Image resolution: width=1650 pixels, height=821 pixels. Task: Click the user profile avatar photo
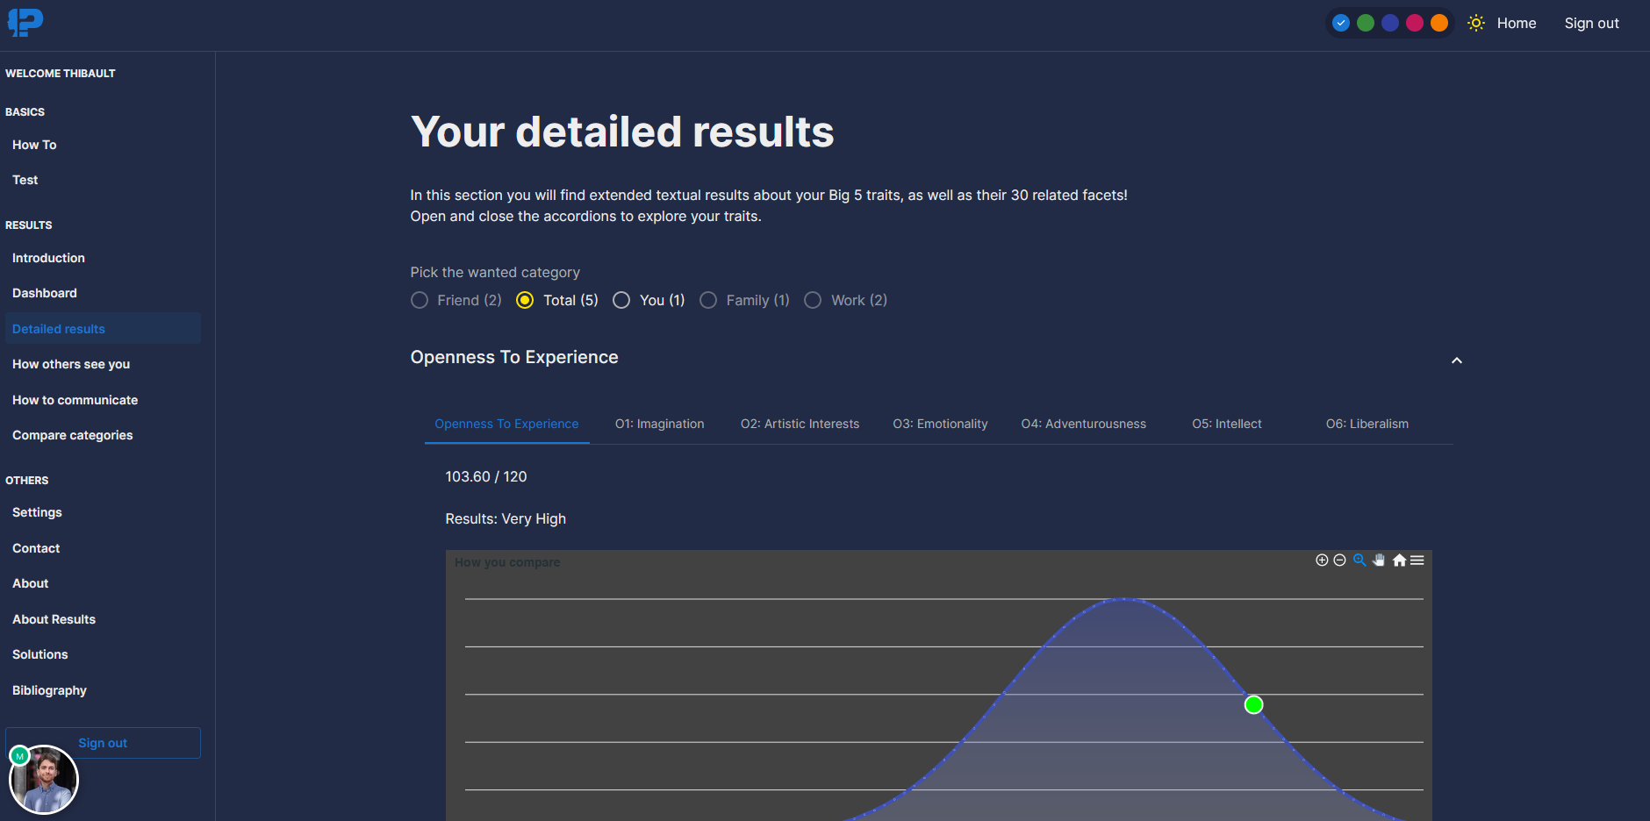point(44,780)
